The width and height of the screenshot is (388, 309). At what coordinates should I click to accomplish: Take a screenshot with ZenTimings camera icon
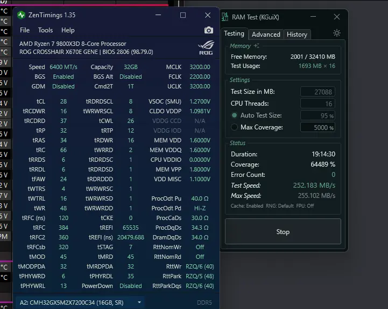click(x=209, y=30)
